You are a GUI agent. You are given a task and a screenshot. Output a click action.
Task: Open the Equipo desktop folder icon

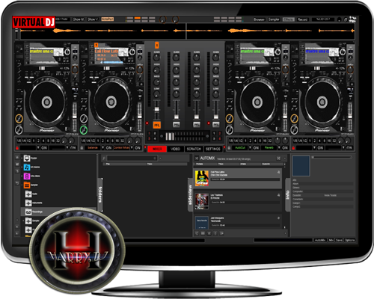27,158
